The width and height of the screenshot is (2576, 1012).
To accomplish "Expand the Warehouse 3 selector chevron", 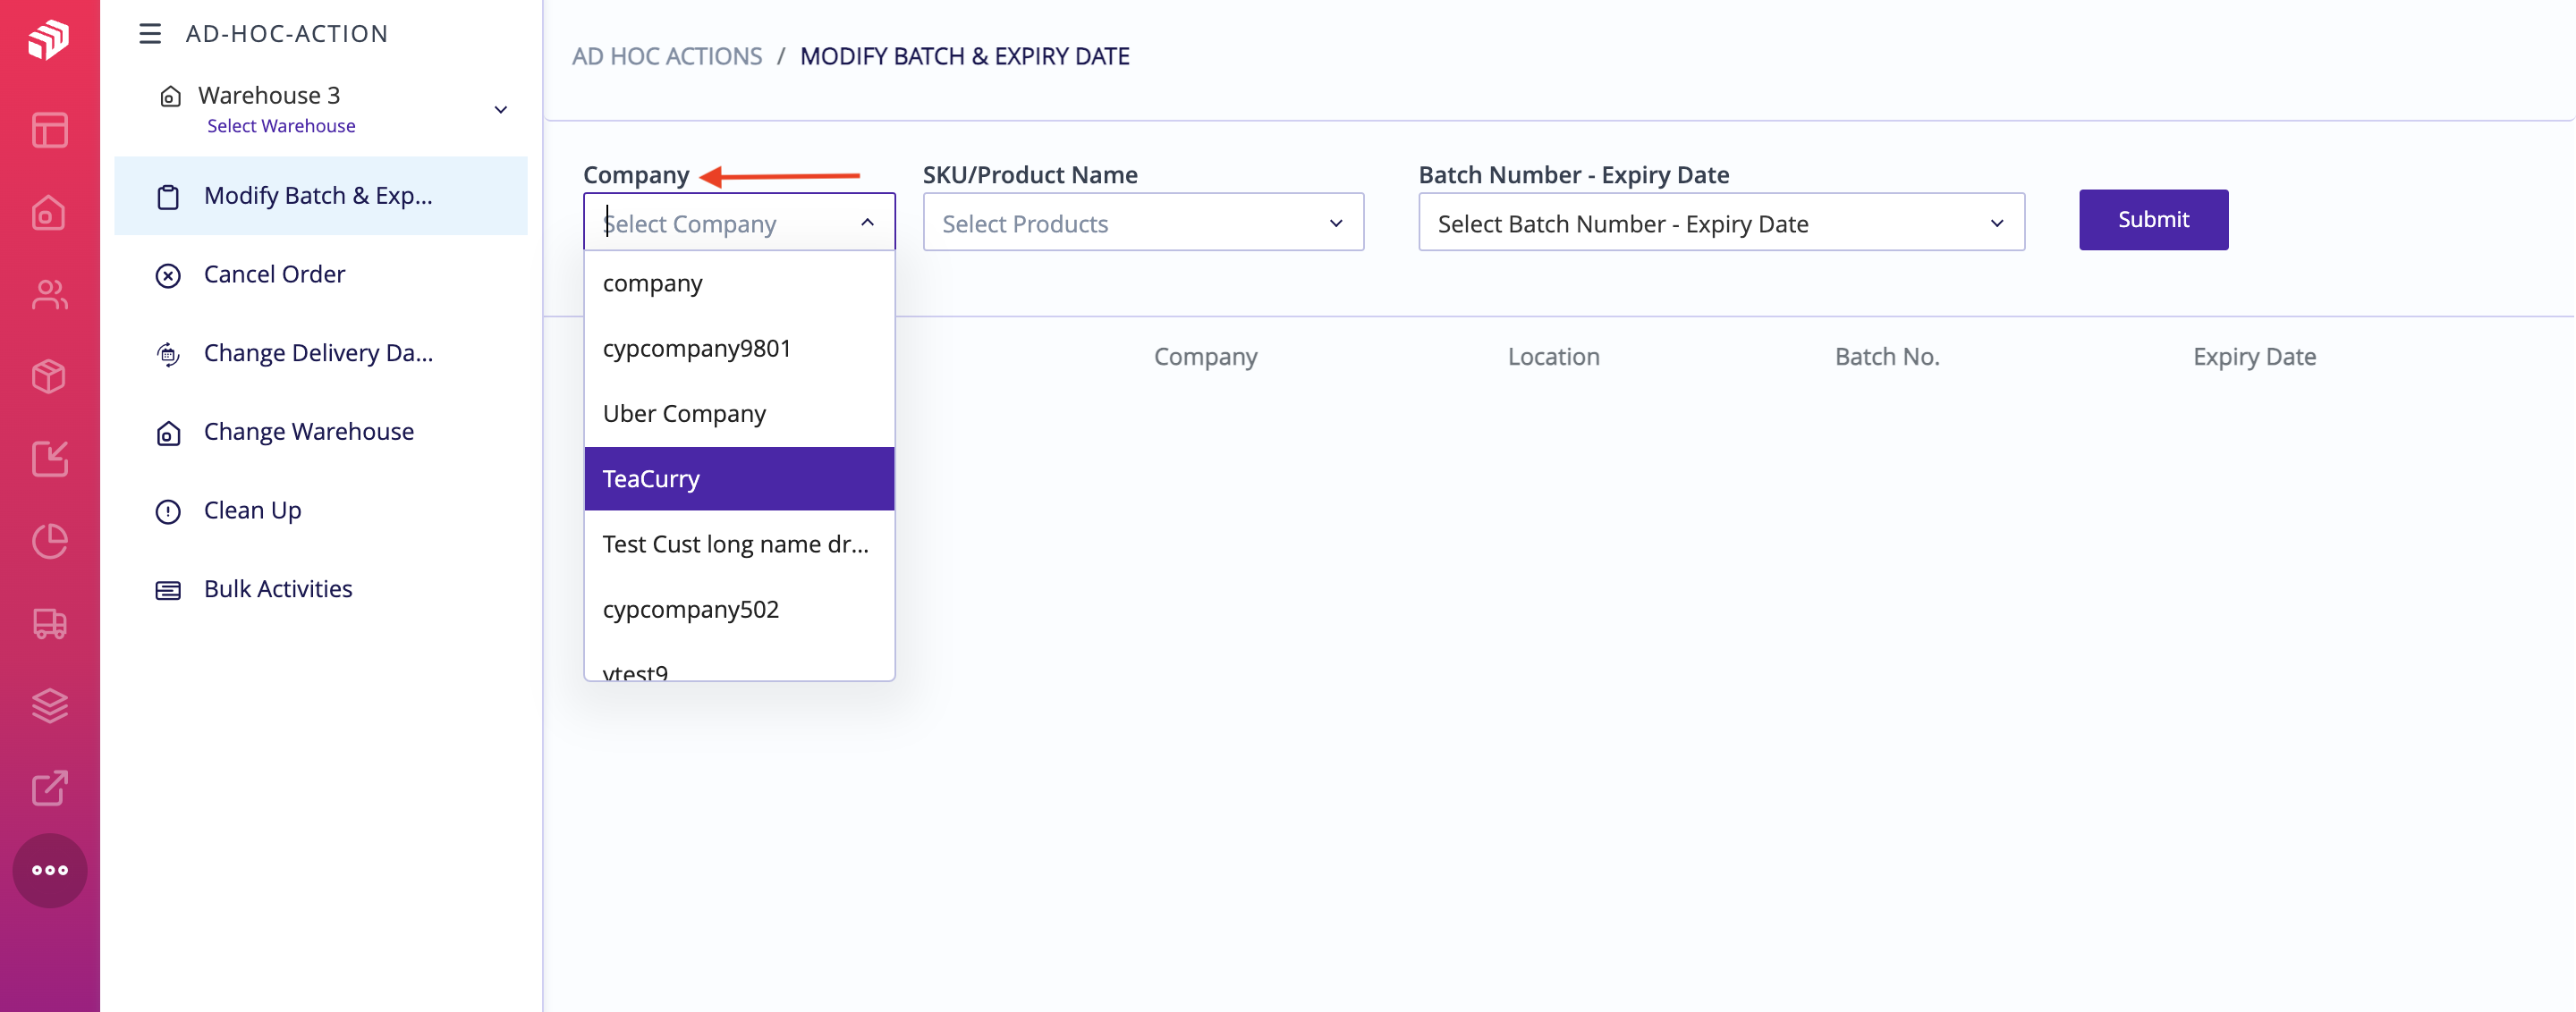I will click(501, 110).
